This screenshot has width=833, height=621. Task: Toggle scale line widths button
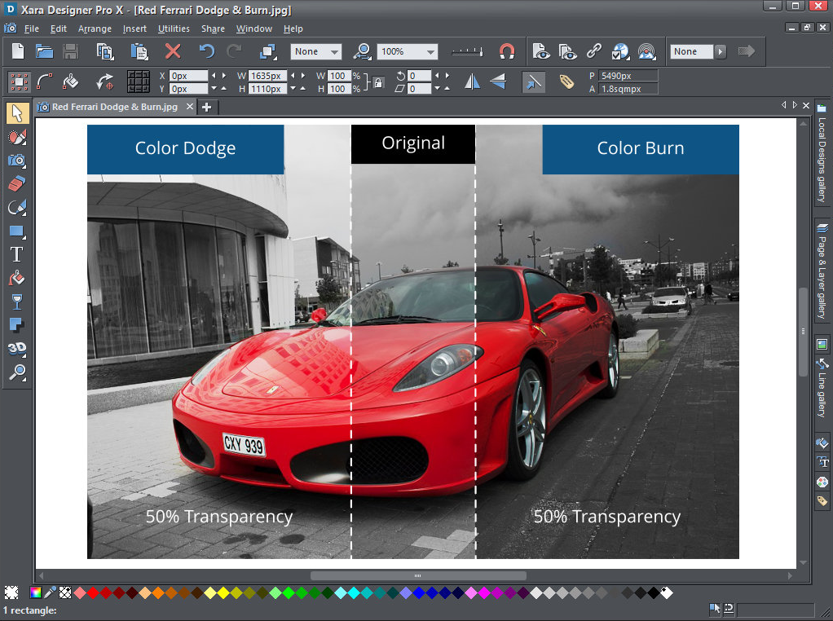[533, 81]
